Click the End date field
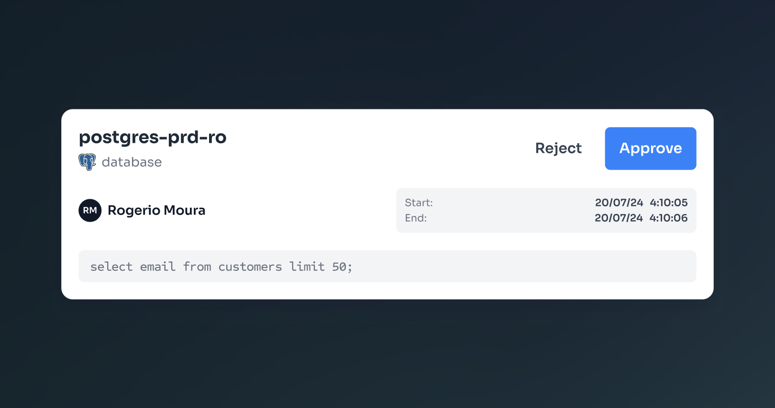The height and width of the screenshot is (408, 775). 619,218
